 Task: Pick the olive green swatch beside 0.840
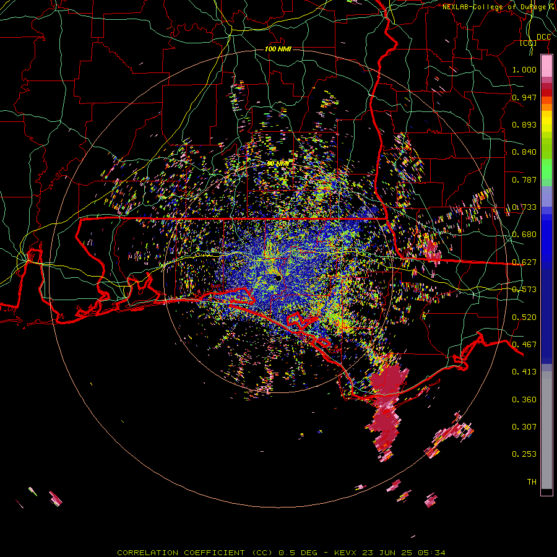546,149
